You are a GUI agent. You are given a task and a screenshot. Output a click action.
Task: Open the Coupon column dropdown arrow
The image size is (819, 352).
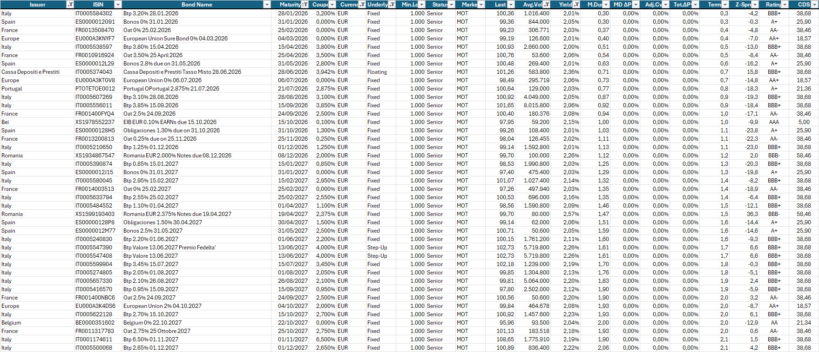click(x=332, y=5)
